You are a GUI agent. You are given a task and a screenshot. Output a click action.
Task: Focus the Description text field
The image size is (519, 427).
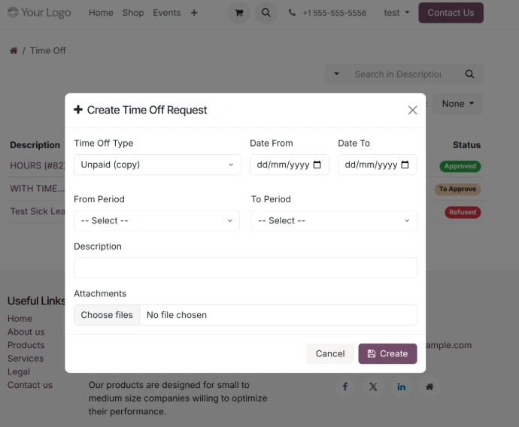point(245,268)
